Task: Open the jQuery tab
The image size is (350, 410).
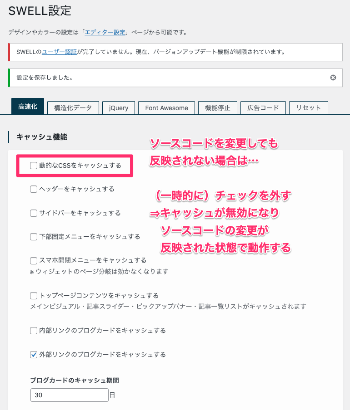Action: [x=119, y=108]
